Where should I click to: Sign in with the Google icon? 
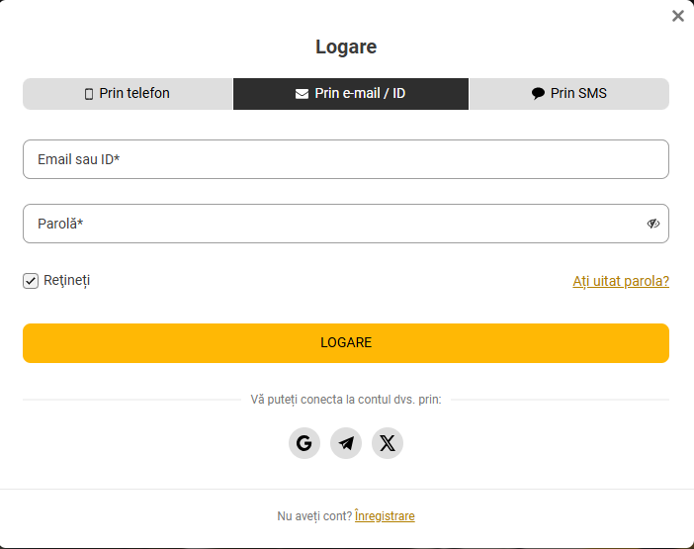point(304,443)
